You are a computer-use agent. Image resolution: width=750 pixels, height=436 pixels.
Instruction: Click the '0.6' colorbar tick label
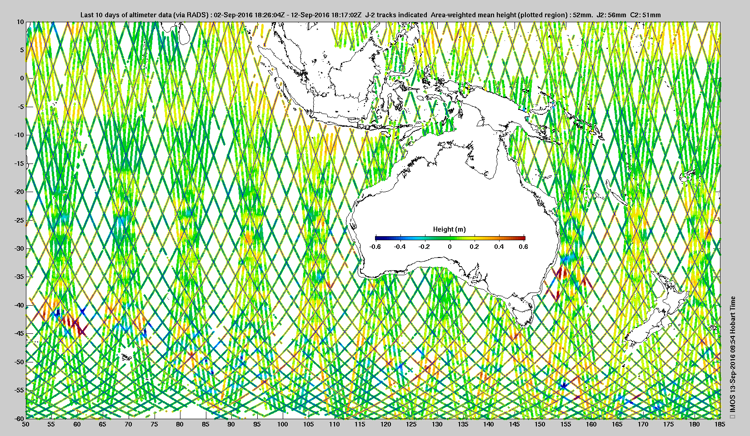coord(523,247)
